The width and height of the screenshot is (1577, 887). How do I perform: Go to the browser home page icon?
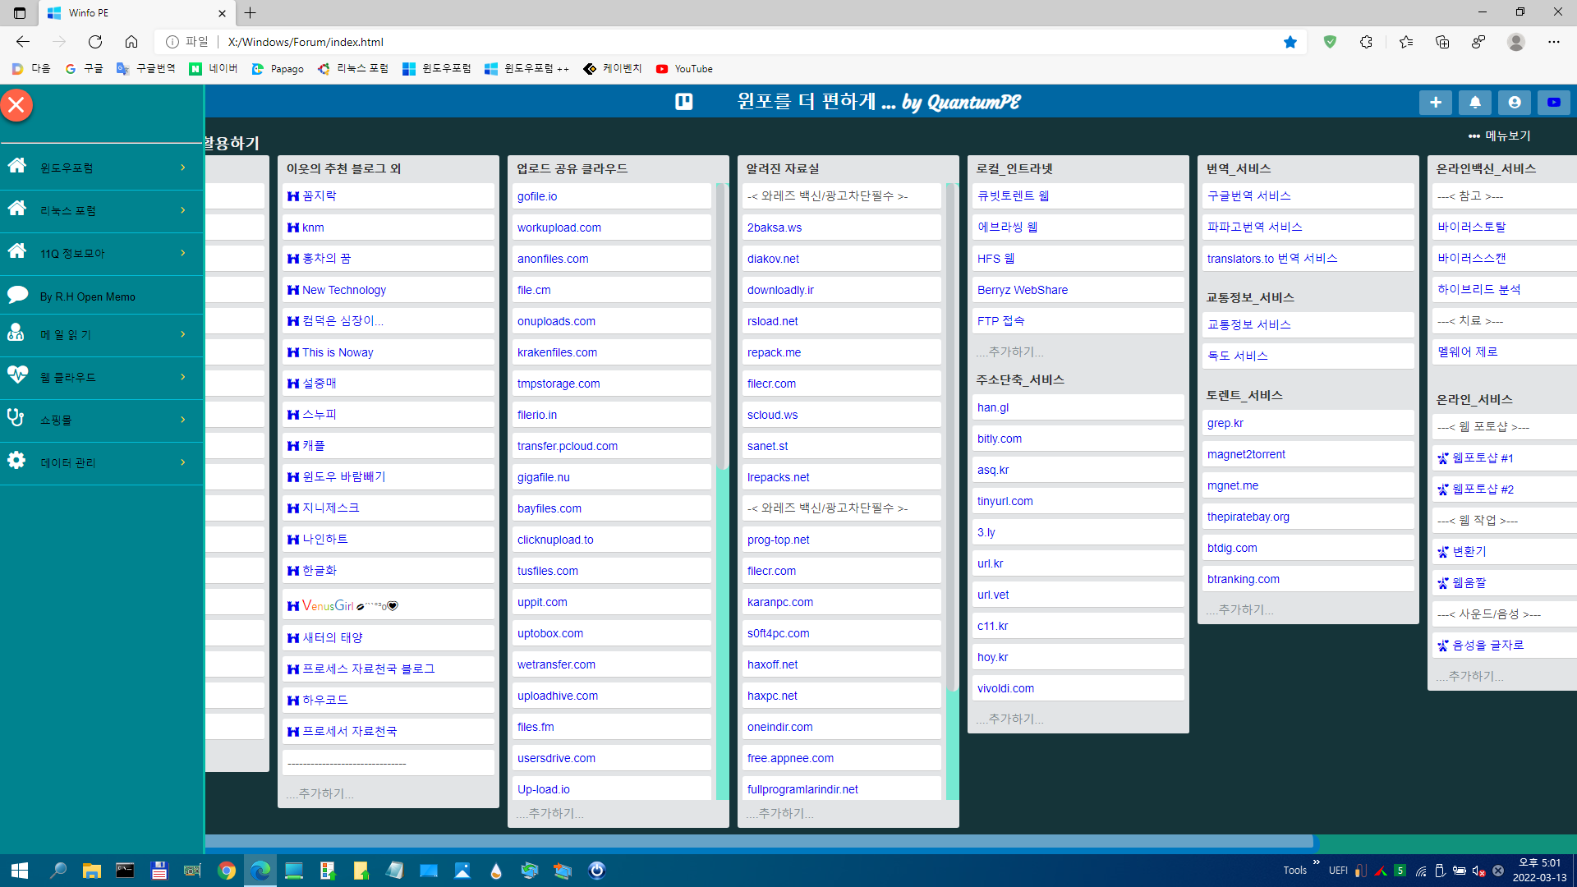pyautogui.click(x=131, y=42)
